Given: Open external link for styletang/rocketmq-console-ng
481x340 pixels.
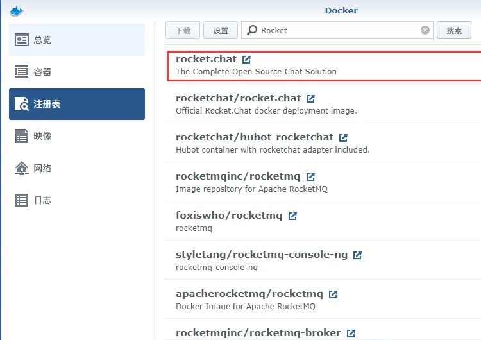Looking at the screenshot, I should pyautogui.click(x=357, y=255).
